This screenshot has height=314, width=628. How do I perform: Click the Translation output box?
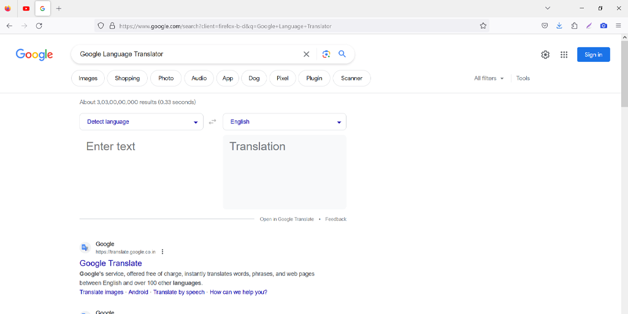(285, 172)
